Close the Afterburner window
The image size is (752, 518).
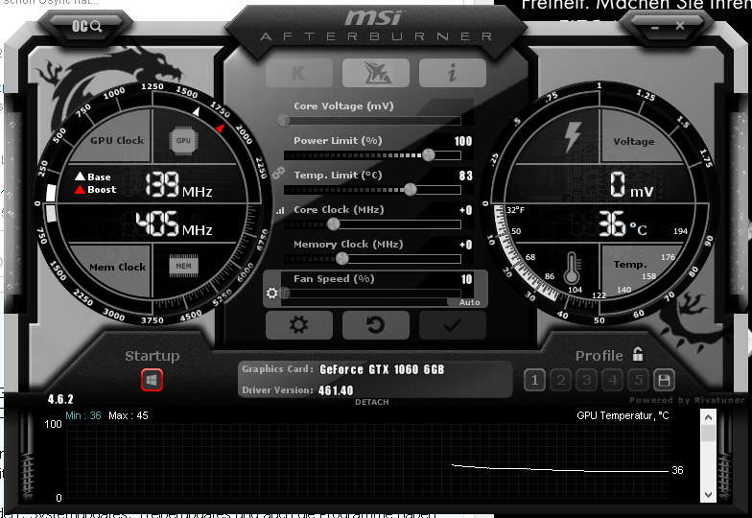(680, 26)
